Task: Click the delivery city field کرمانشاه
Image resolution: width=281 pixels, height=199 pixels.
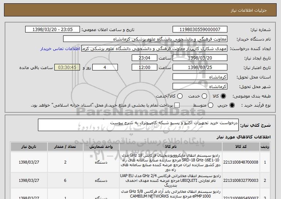Action: point(200,87)
